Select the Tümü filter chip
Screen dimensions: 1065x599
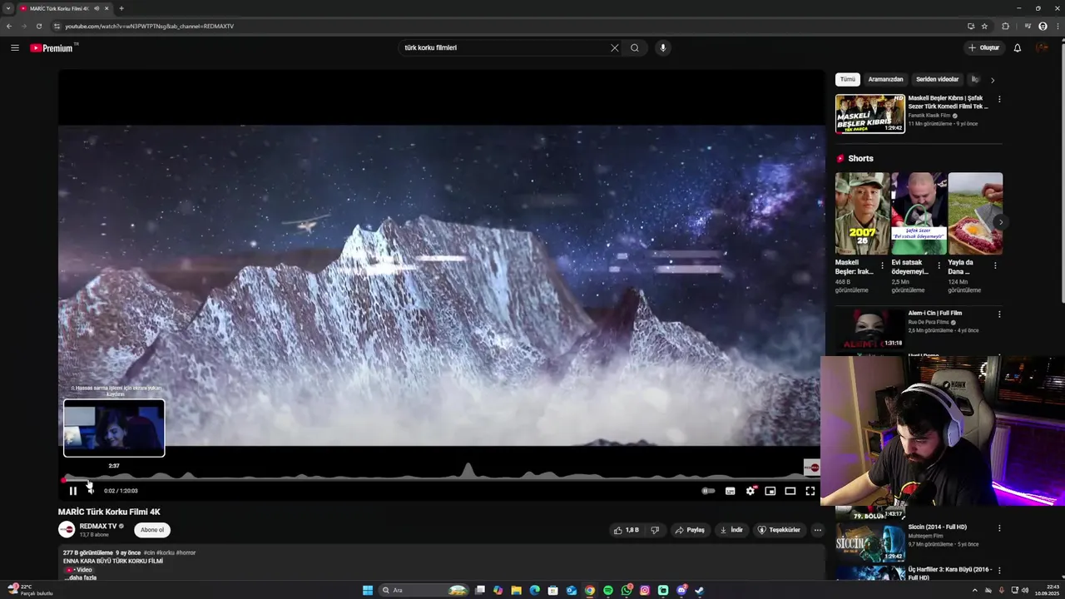click(848, 79)
